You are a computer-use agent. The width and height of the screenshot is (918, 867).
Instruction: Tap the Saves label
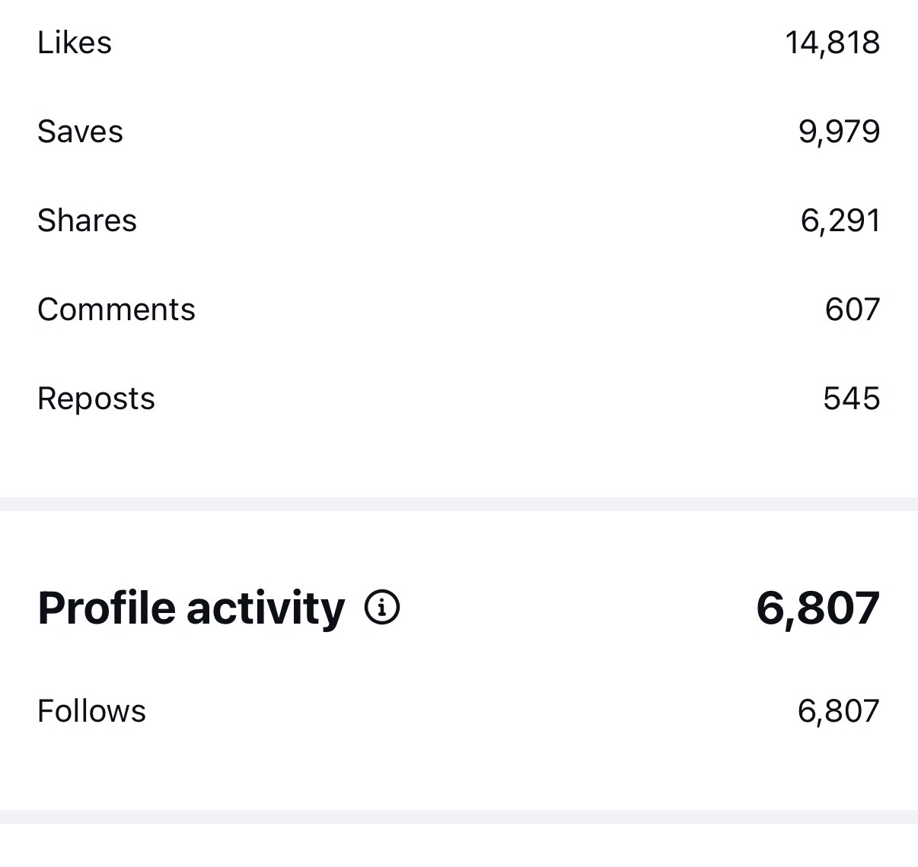coord(80,132)
